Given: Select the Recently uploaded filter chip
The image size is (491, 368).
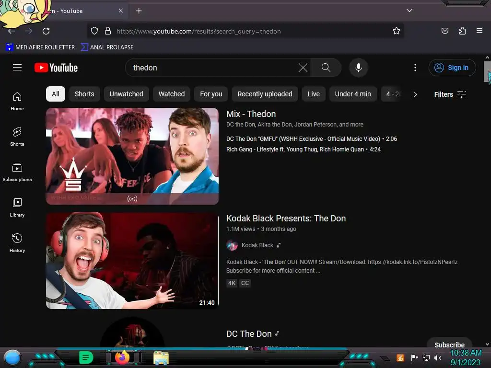Looking at the screenshot, I should [265, 94].
